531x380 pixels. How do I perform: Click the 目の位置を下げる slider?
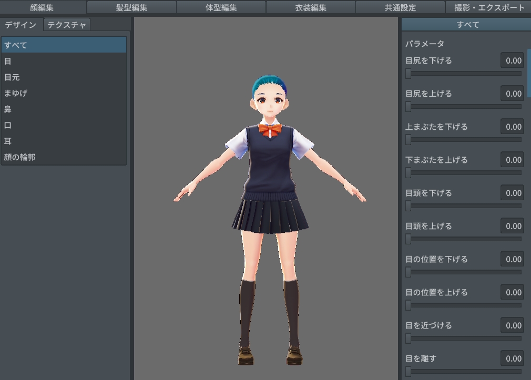pos(463,272)
